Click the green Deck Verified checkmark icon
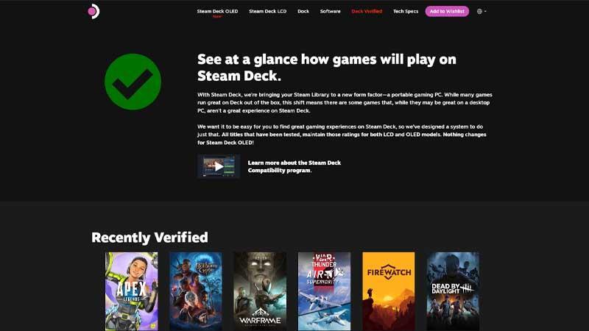 point(133,82)
